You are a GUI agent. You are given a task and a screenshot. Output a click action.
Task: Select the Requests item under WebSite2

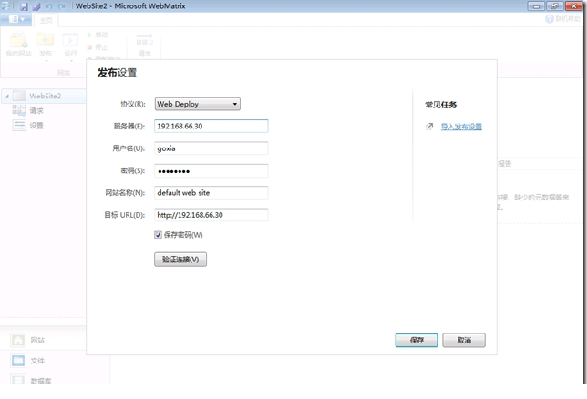click(27, 111)
